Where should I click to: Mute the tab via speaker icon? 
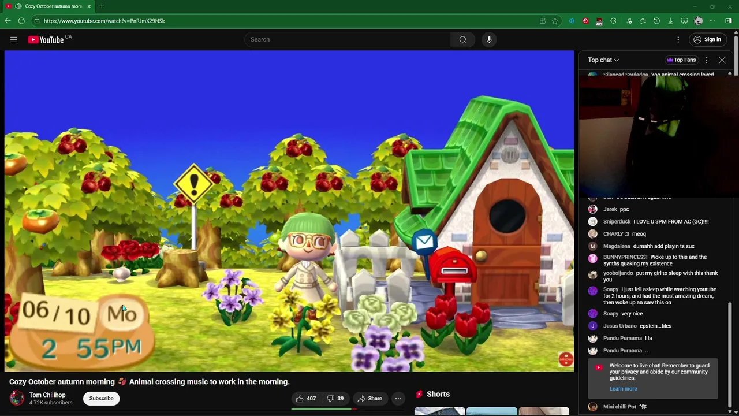[18, 6]
